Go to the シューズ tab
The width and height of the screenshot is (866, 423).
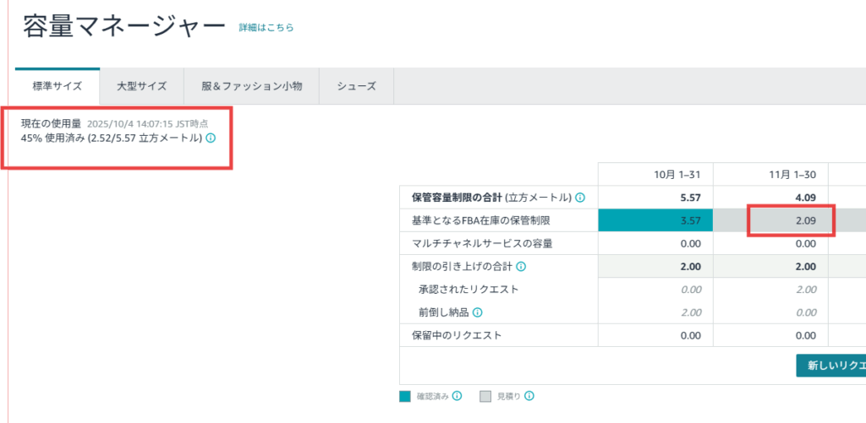coord(356,86)
